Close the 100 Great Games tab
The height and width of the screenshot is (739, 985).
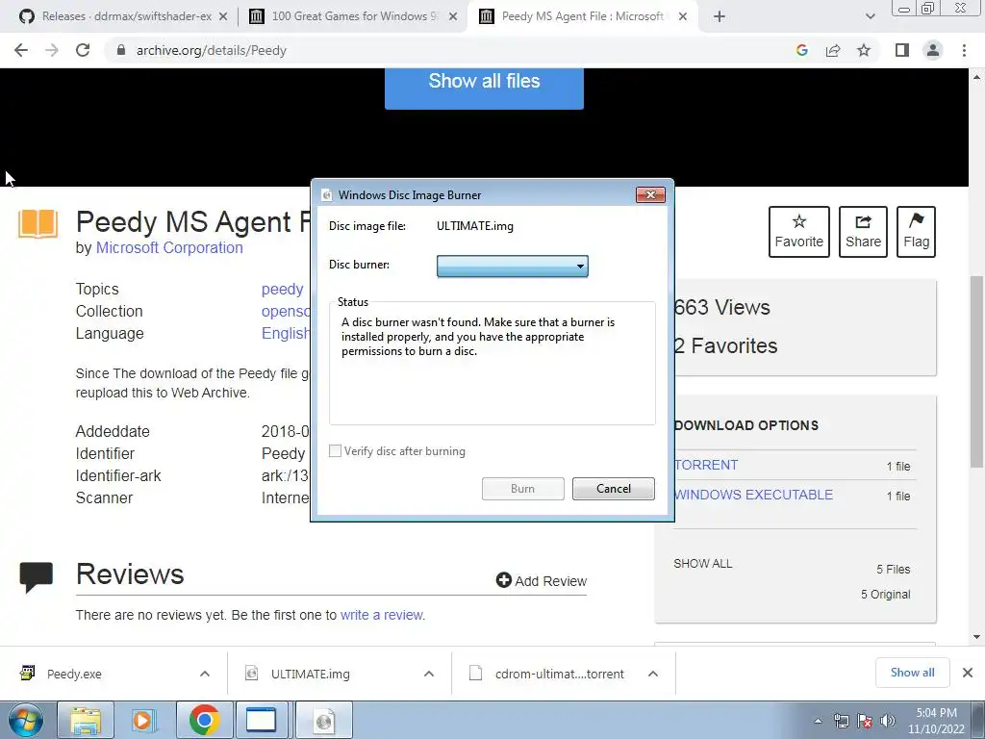pyautogui.click(x=453, y=17)
